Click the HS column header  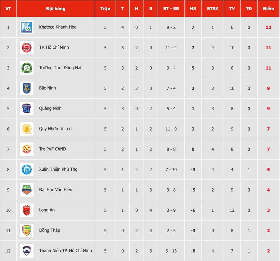click(193, 9)
